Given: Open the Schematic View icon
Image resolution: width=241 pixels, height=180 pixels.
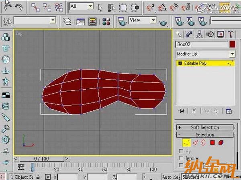Looking at the screenshot, I should tap(92, 22).
